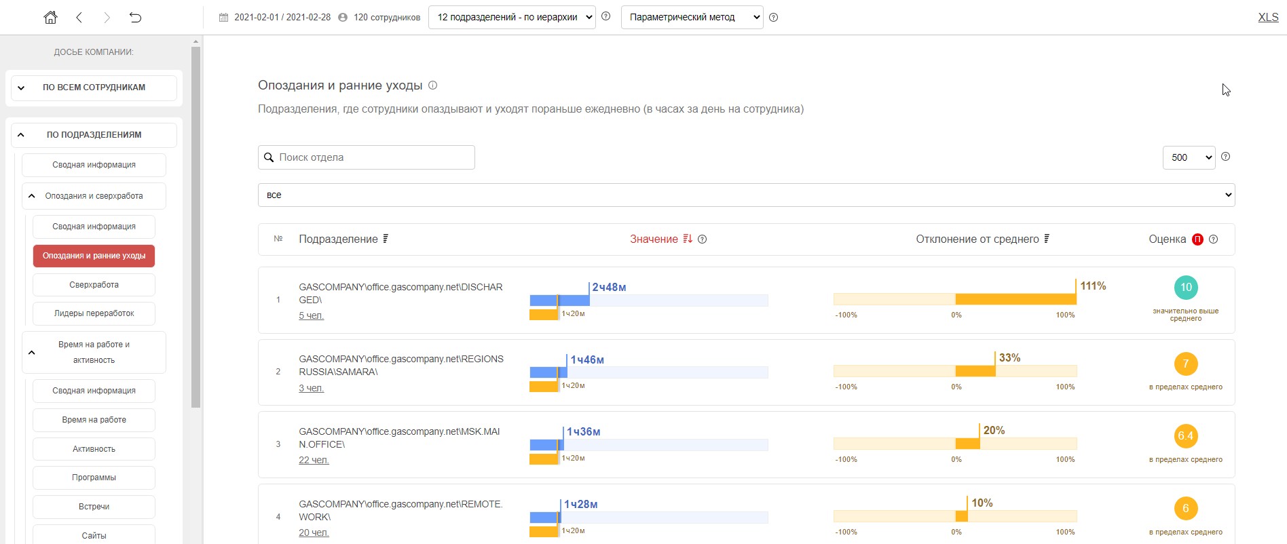
Task: Open the calendar date range picker
Action: (224, 18)
